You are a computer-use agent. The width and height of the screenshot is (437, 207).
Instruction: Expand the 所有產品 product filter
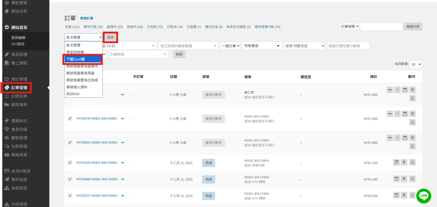pyautogui.click(x=262, y=46)
